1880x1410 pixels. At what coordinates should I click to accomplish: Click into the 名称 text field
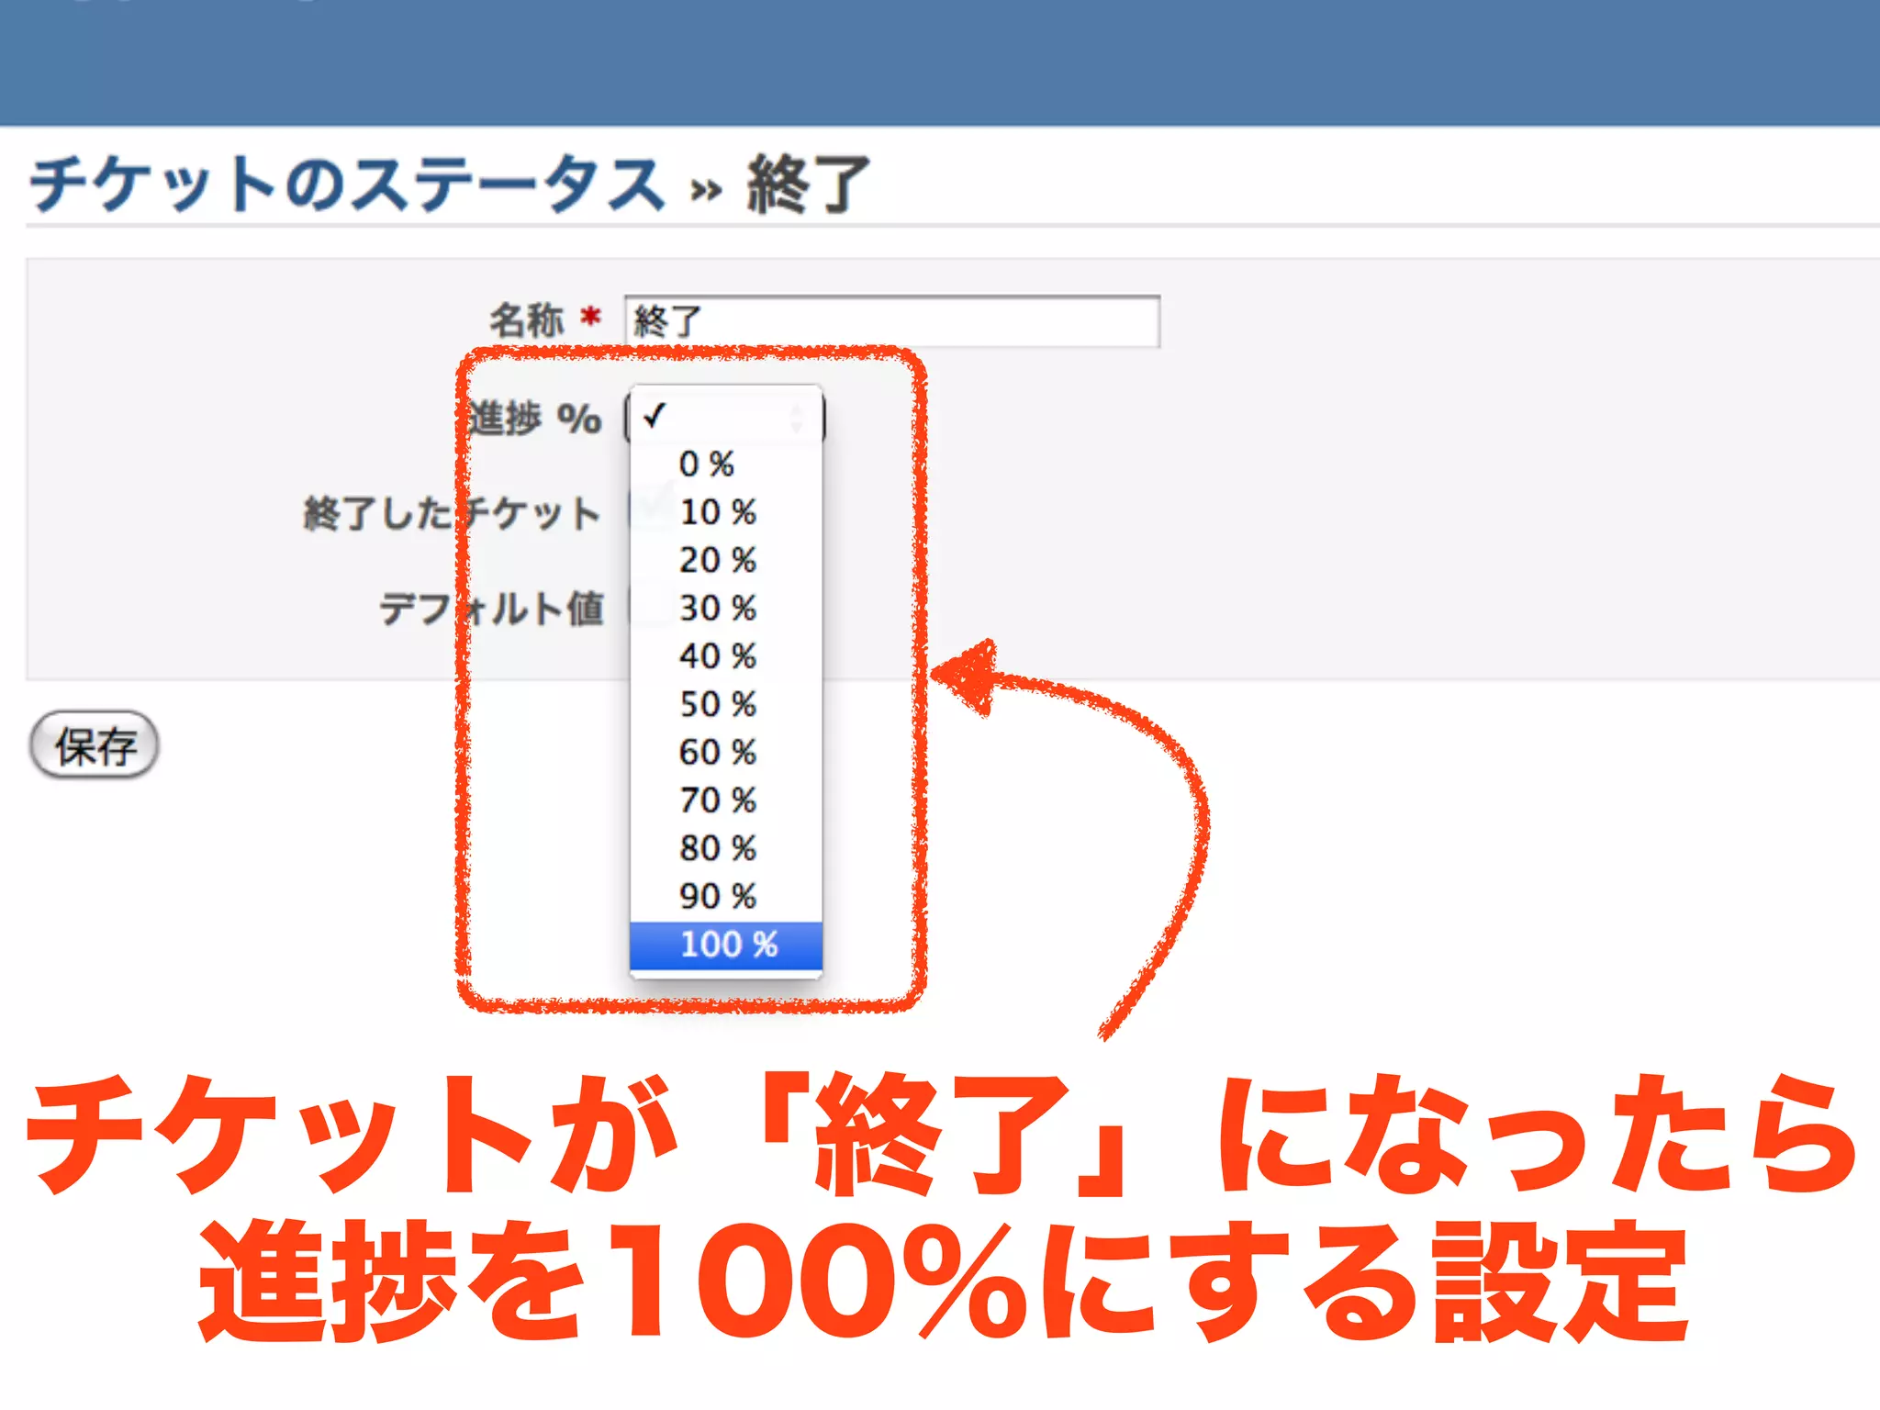[x=891, y=321]
